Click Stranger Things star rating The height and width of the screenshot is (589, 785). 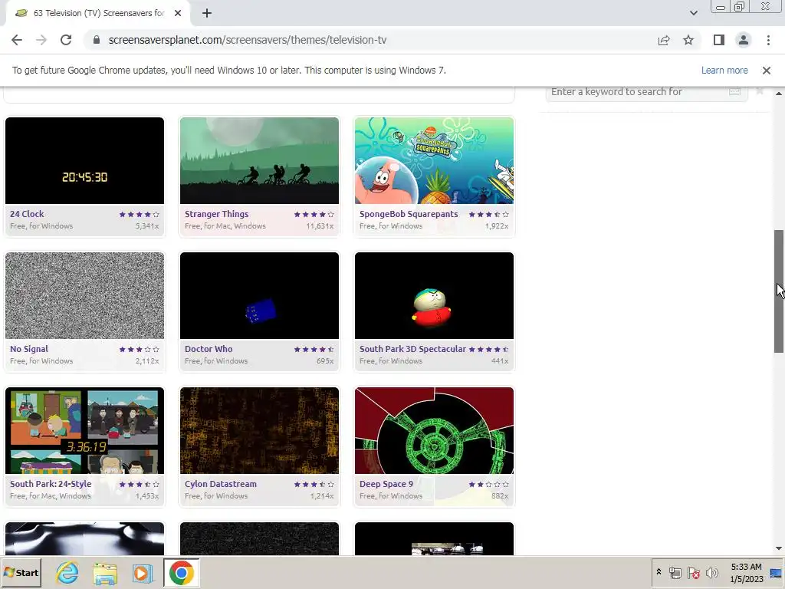(314, 215)
